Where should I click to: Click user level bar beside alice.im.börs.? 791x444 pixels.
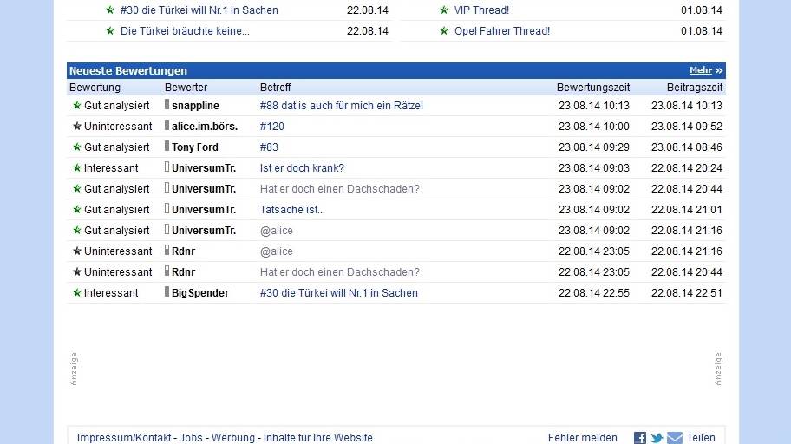[167, 125]
